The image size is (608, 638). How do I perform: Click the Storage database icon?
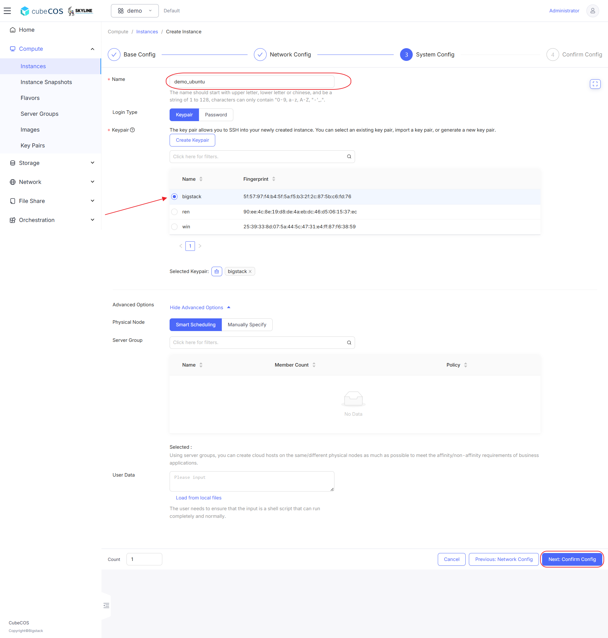[x=13, y=163]
